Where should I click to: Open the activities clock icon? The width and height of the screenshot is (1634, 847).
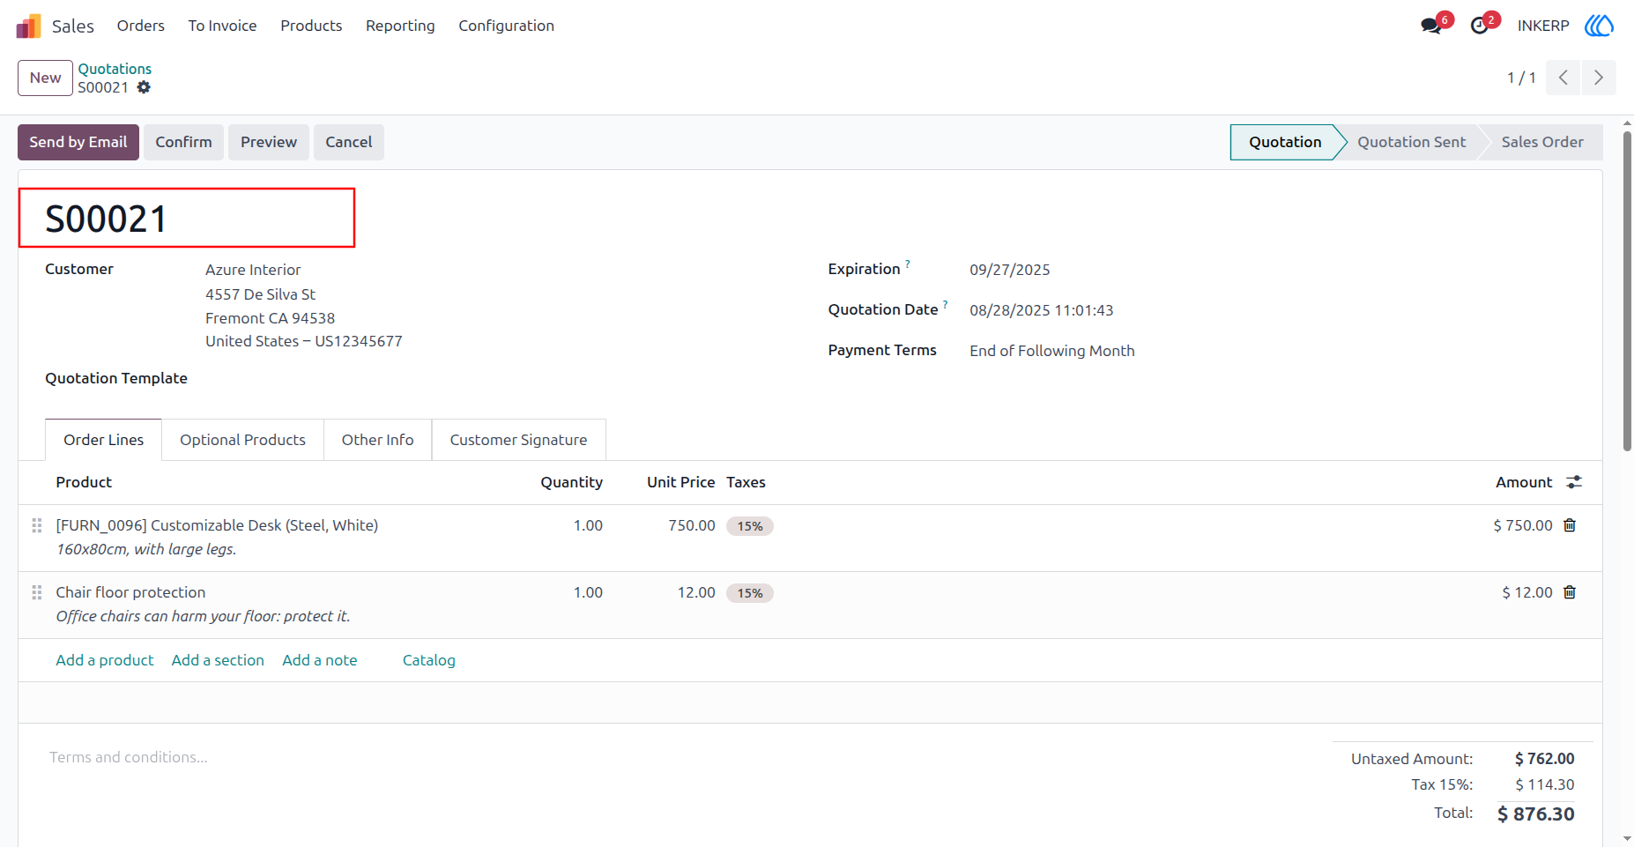coord(1480,26)
